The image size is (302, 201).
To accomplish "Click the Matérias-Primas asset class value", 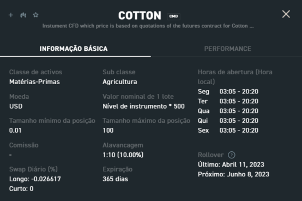I will (34, 82).
